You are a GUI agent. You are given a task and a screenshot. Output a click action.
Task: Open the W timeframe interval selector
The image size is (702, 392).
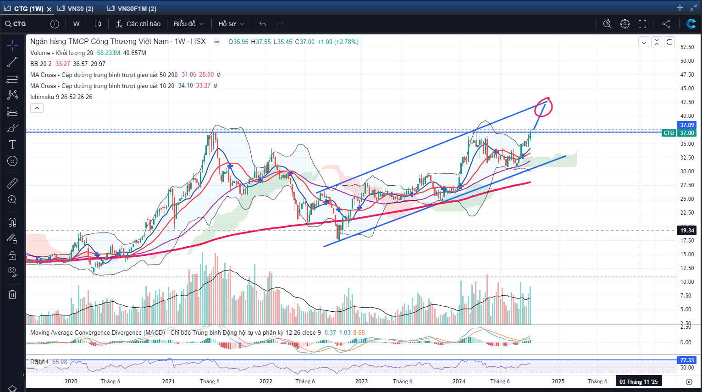pos(76,24)
